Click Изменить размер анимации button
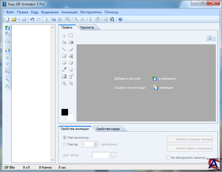Screen dimensions: 222x172 tap(190, 139)
